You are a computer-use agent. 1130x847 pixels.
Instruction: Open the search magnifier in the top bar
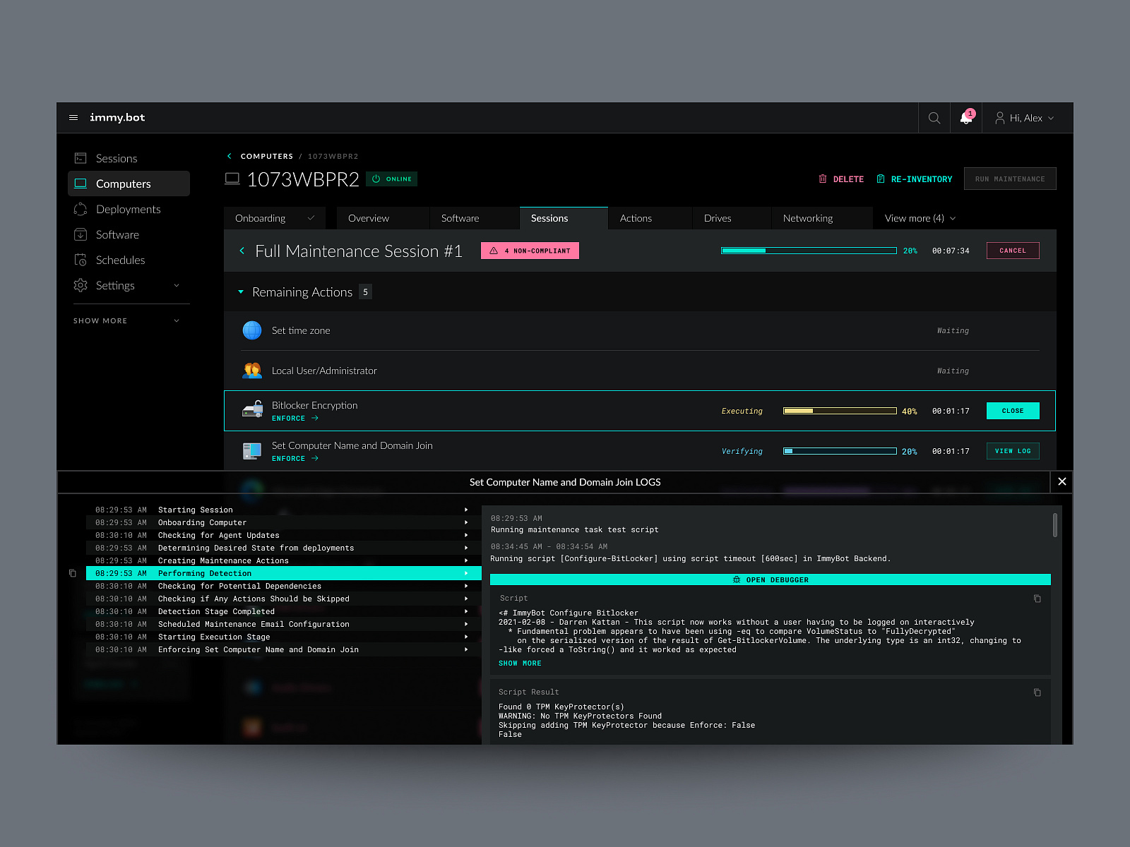pos(934,117)
